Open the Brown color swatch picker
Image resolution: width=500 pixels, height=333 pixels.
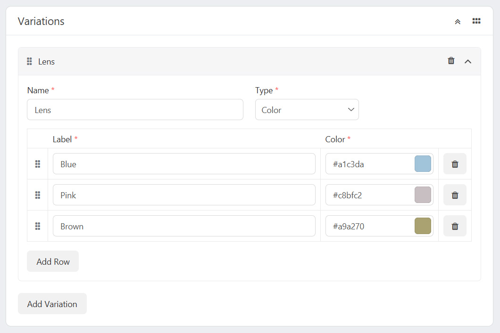(x=423, y=226)
